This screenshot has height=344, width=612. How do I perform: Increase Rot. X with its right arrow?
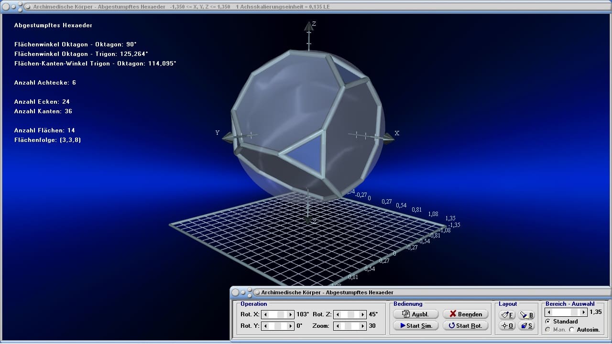[x=290, y=314]
